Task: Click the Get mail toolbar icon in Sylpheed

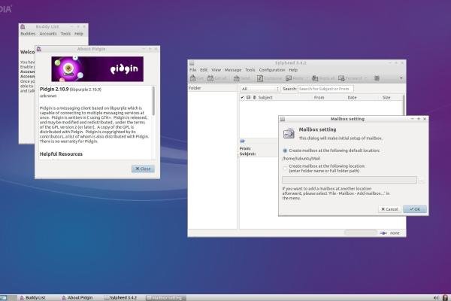Action: pyautogui.click(x=192, y=78)
